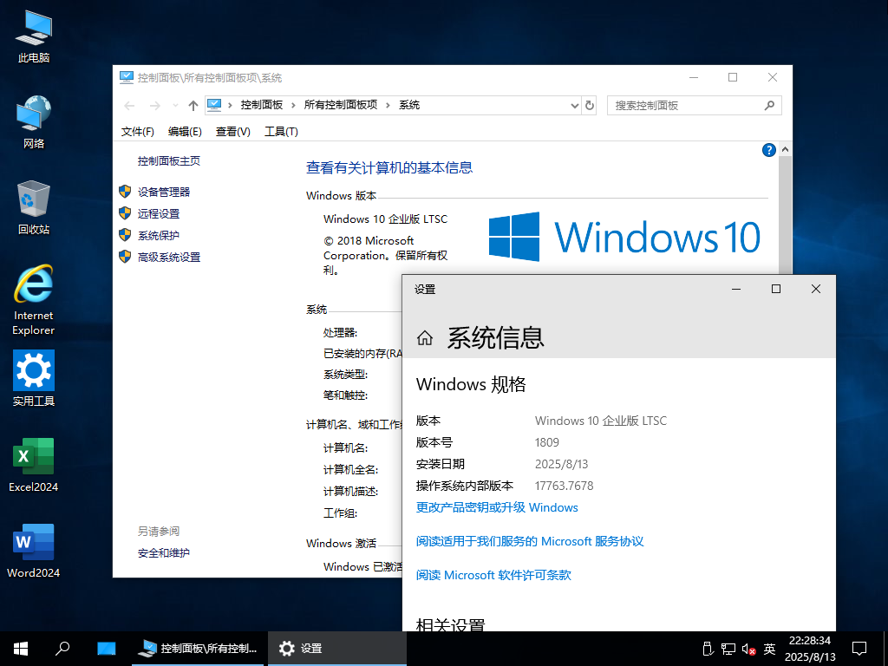Maximize the Control Panel window

pos(733,77)
